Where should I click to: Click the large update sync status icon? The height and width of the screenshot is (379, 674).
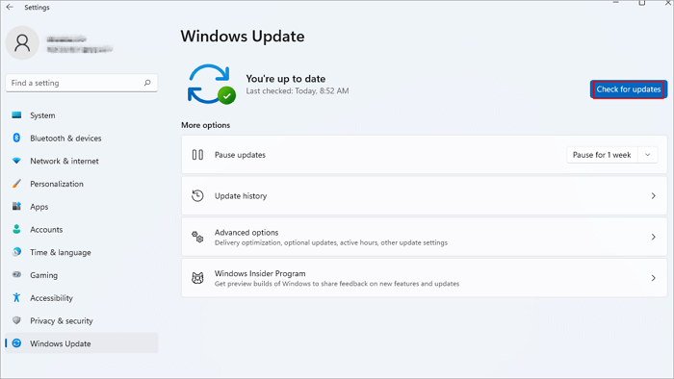[212, 84]
